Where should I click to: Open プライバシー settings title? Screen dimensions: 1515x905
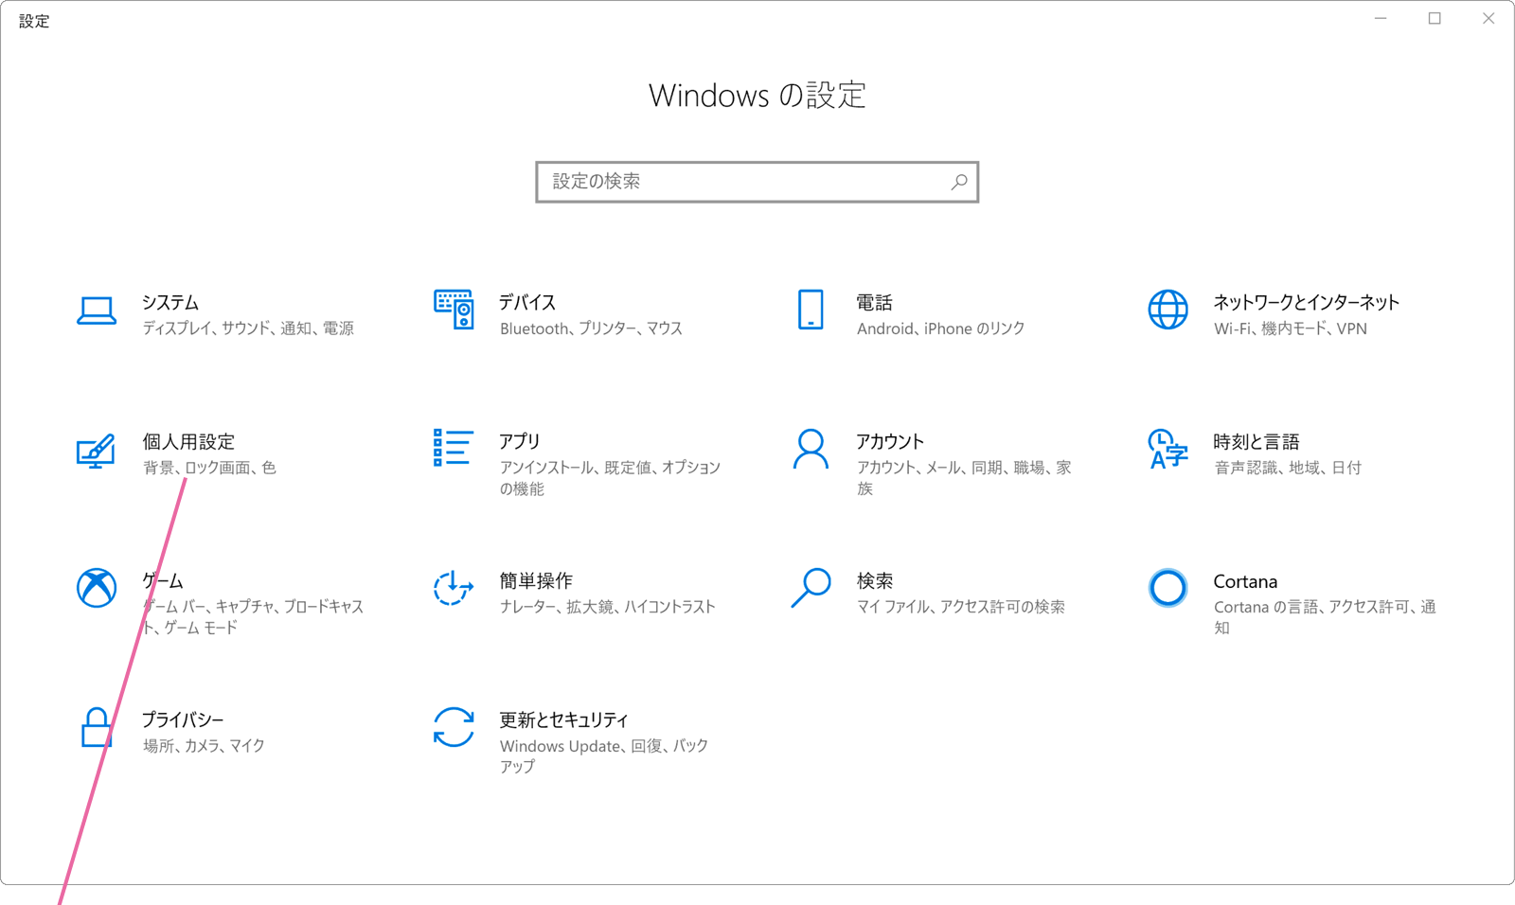point(183,720)
